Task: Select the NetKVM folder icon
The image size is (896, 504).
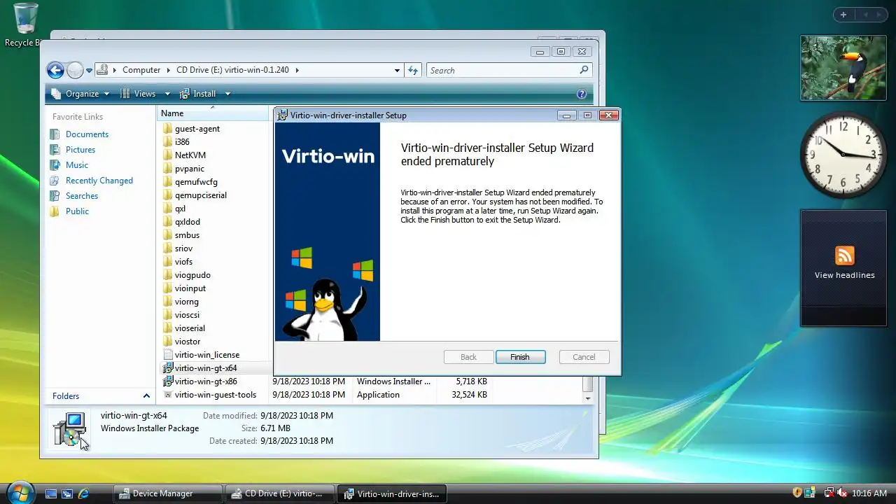Action: click(x=167, y=155)
